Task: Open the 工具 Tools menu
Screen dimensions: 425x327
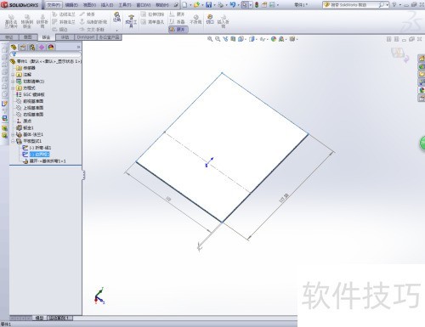Action: [x=125, y=5]
